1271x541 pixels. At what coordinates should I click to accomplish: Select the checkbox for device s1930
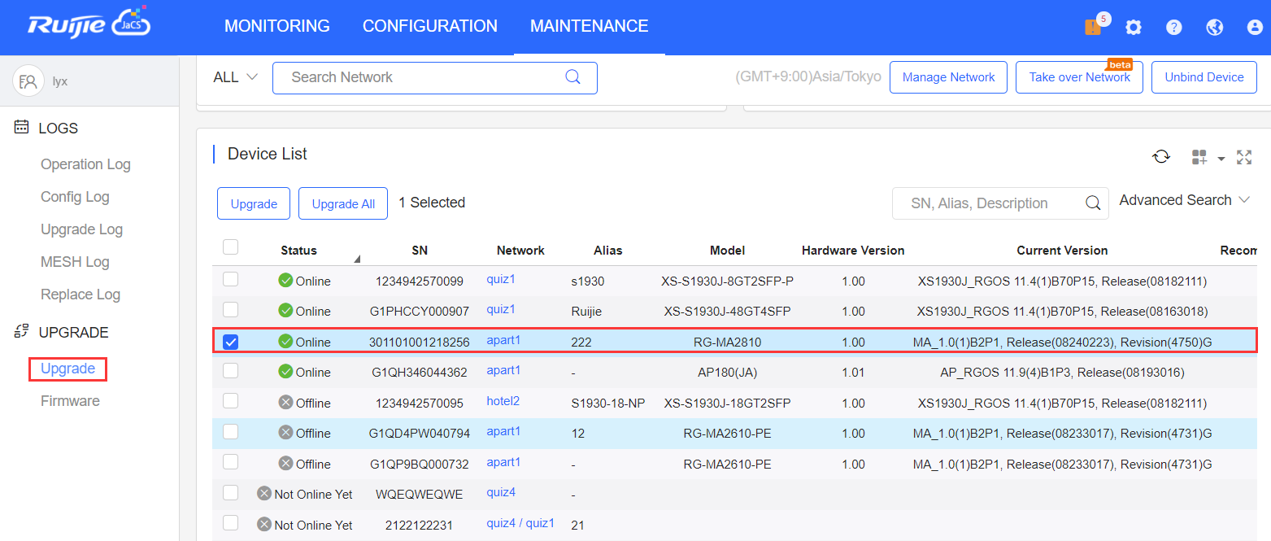231,280
